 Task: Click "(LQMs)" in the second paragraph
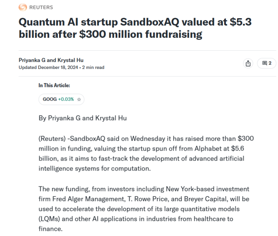[51, 220]
